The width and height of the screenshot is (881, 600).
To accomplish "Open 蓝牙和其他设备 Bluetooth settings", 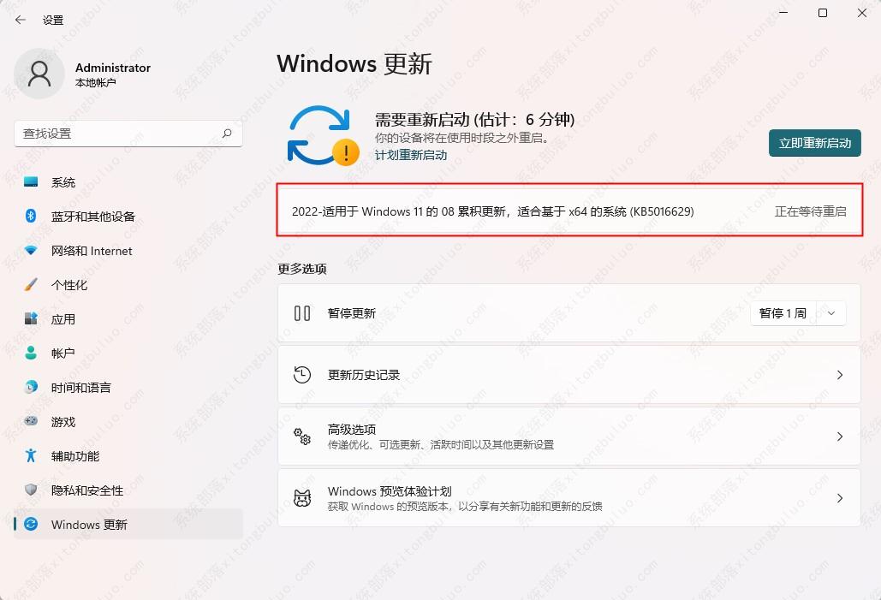I will pyautogui.click(x=92, y=217).
